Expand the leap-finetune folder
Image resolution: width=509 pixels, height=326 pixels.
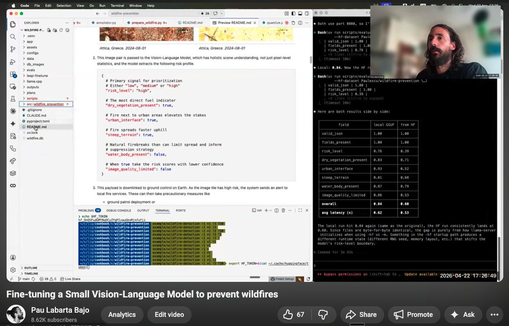click(47, 75)
